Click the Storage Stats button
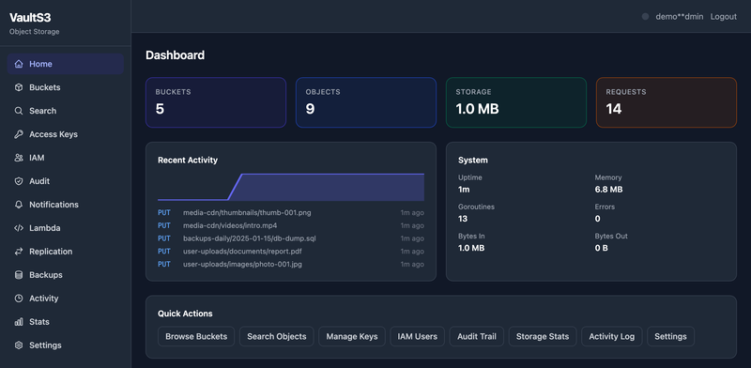This screenshot has width=751, height=368. pyautogui.click(x=543, y=336)
